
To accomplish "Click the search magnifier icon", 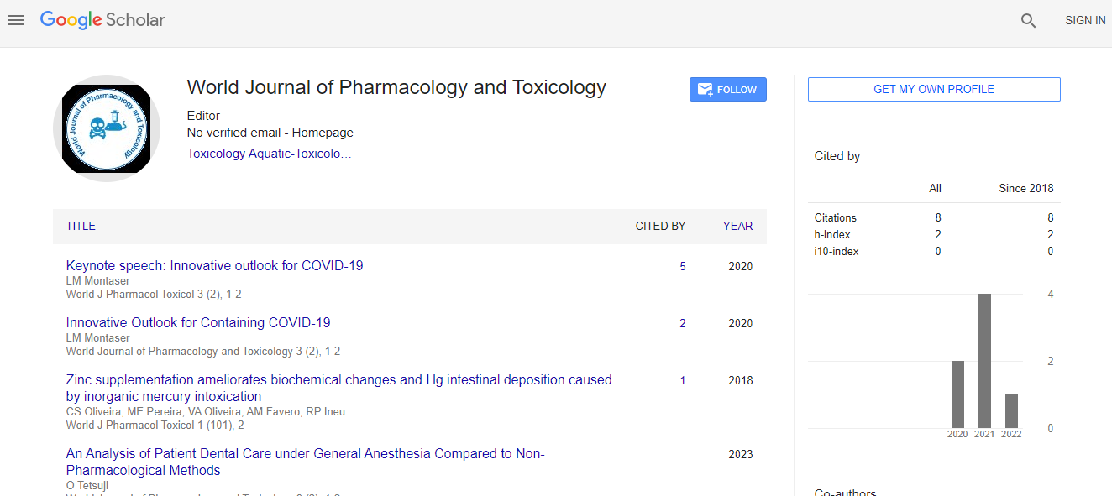I will [x=1028, y=21].
